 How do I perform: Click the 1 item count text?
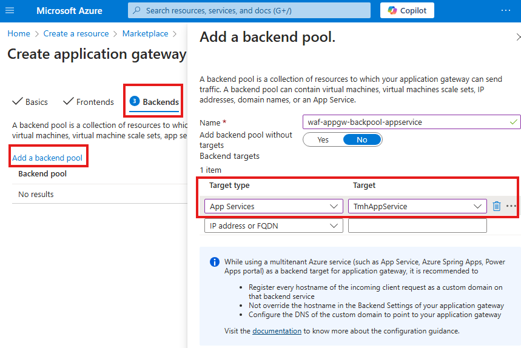[x=210, y=170]
